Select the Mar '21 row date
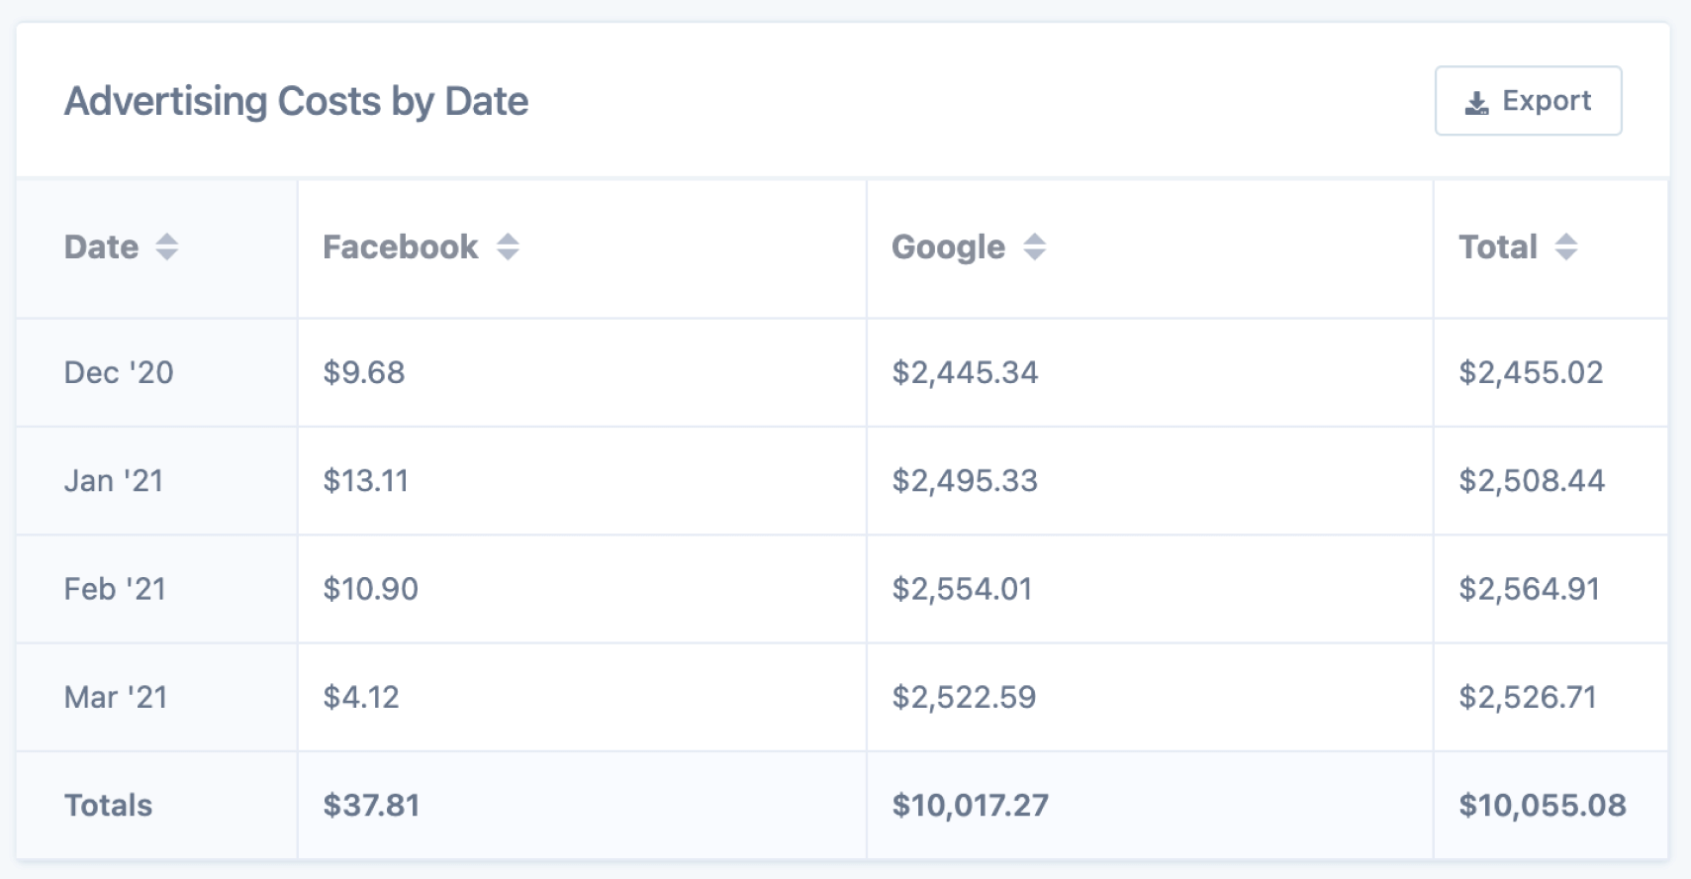This screenshot has height=879, width=1691. (x=116, y=697)
